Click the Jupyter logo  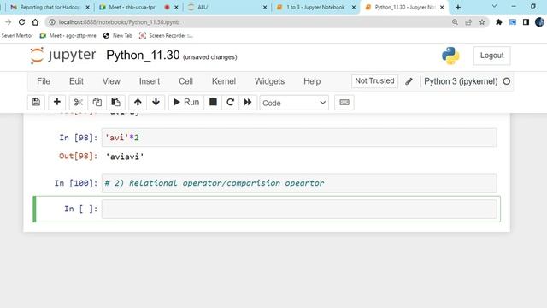(63, 55)
